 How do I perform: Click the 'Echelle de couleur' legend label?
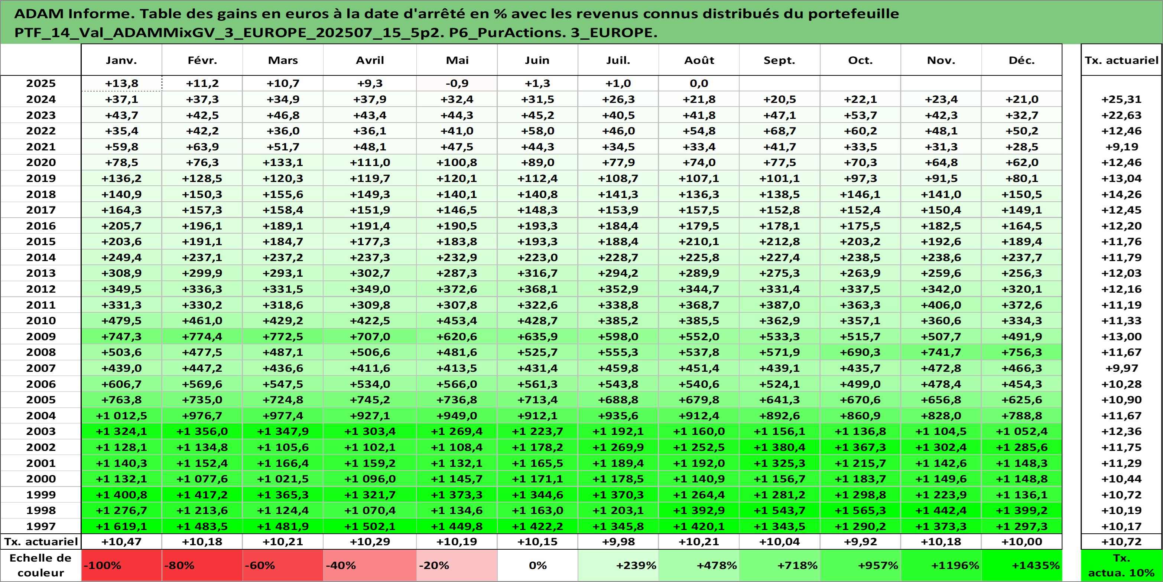tap(40, 565)
